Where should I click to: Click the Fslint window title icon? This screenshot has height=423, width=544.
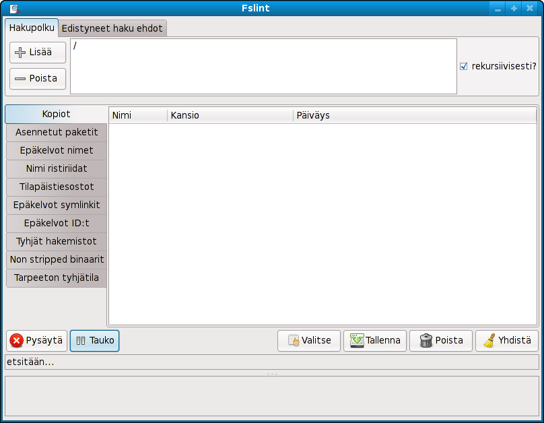[x=14, y=8]
